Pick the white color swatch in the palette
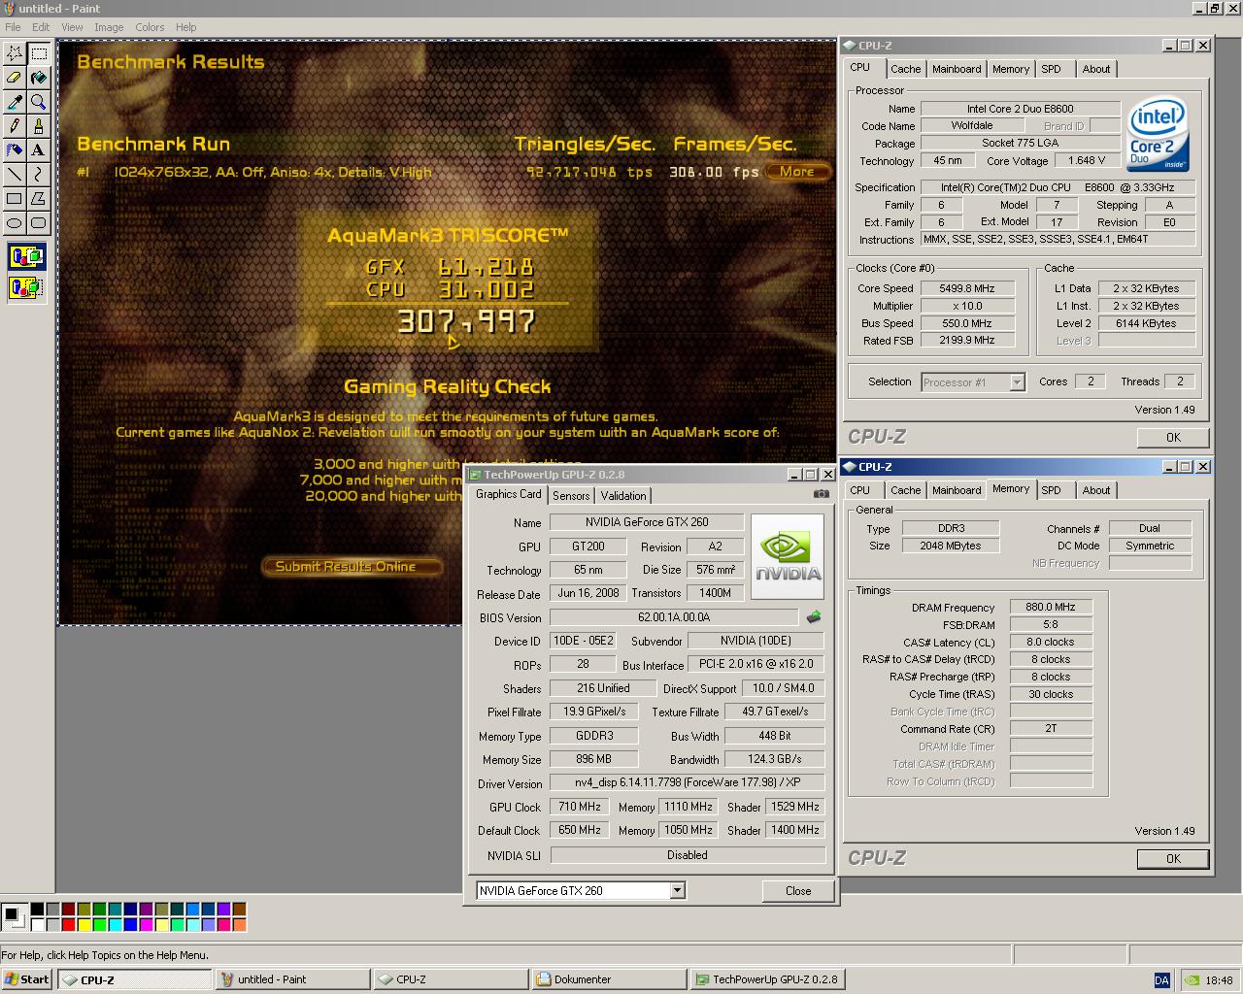Screen dimensions: 1243x994 tap(37, 925)
